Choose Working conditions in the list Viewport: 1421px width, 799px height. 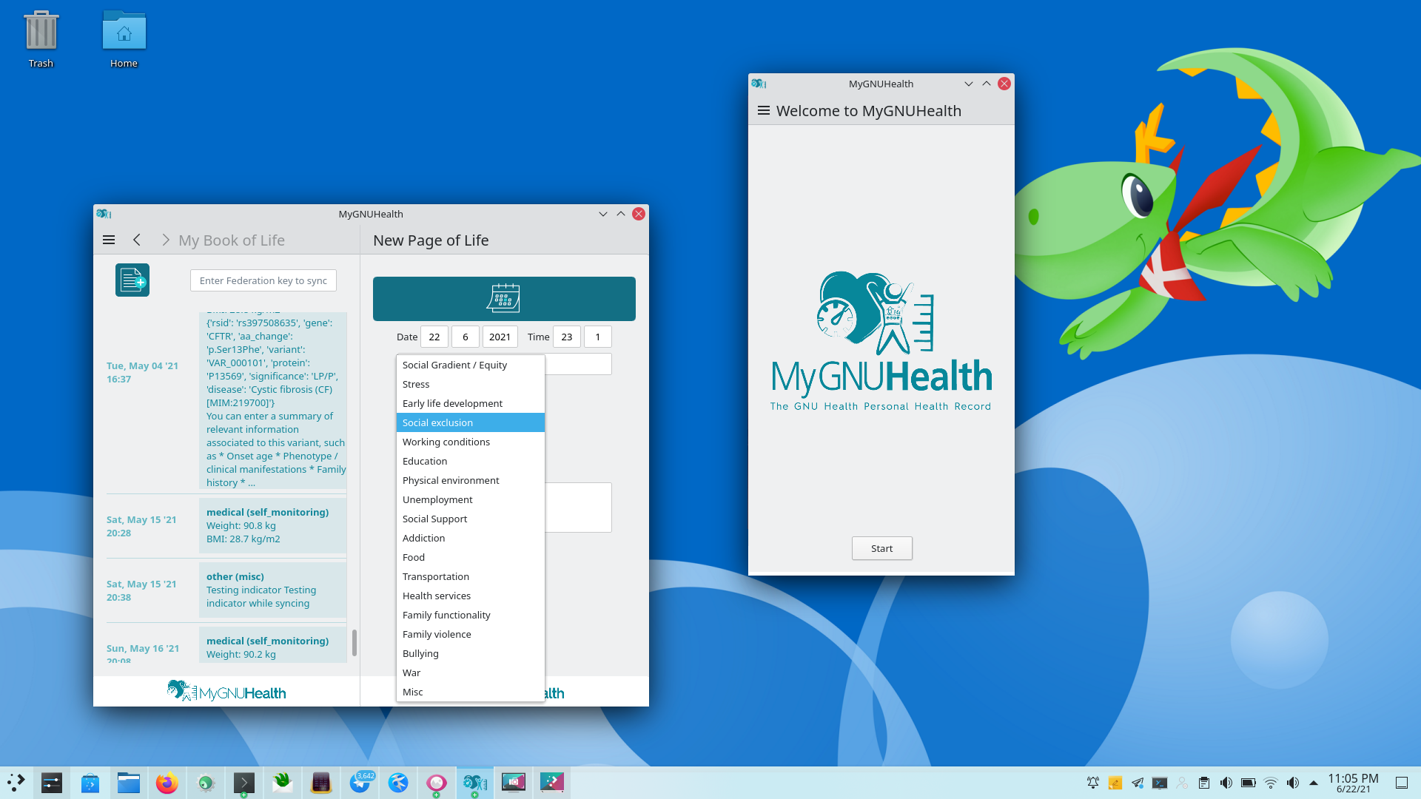470,442
